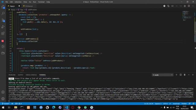196x110 pixels.
Task: Open the Manage gear icon
Action: (x=3, y=99)
